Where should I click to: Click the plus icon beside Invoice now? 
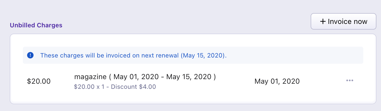pyautogui.click(x=323, y=21)
